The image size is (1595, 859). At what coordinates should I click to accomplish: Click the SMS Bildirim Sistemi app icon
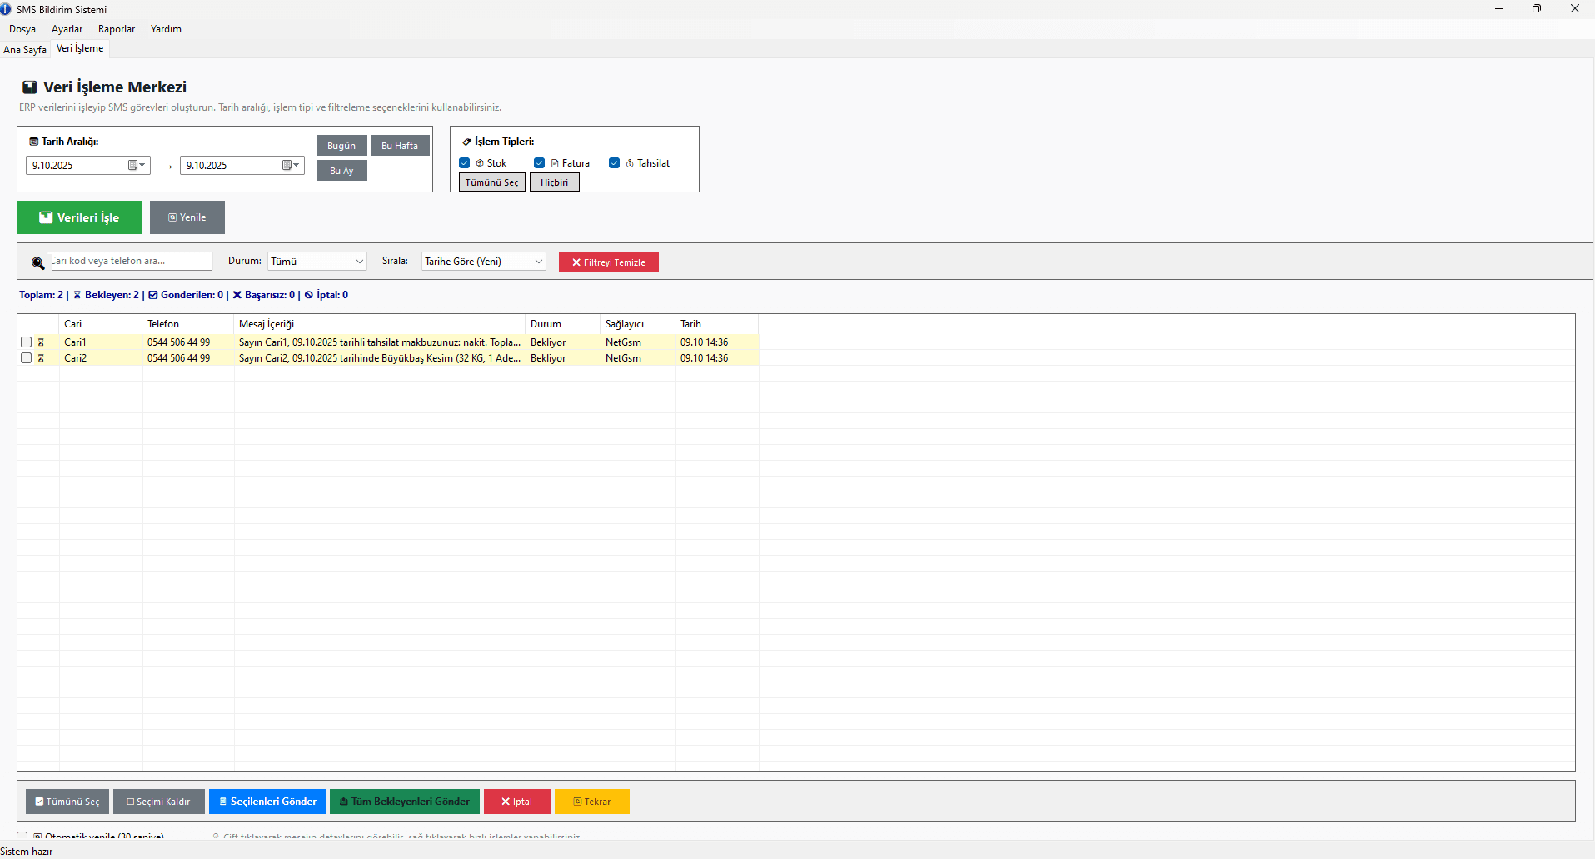point(6,9)
